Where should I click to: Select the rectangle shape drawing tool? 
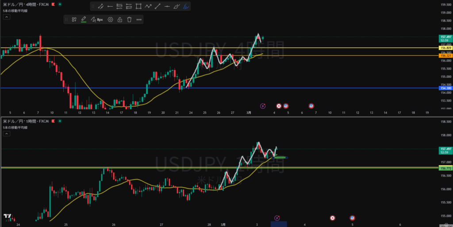coord(138,6)
